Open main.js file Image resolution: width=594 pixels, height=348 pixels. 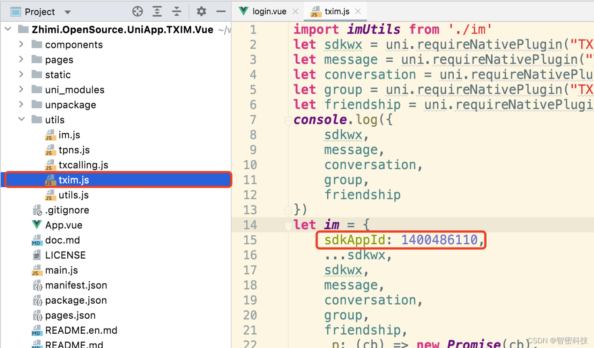click(x=61, y=270)
